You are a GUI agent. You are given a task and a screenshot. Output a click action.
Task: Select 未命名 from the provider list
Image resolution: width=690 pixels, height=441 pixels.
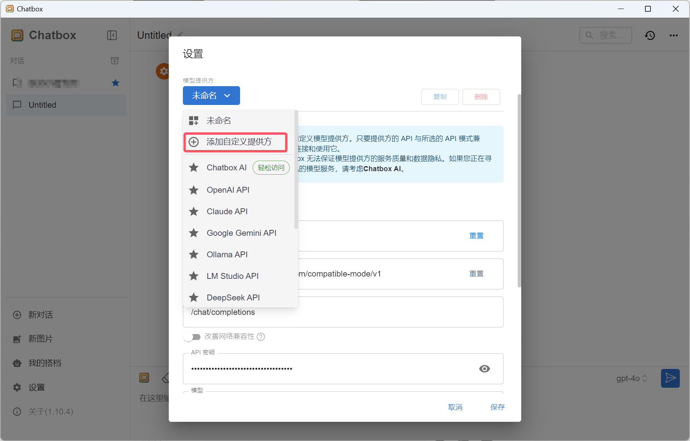[239, 121]
